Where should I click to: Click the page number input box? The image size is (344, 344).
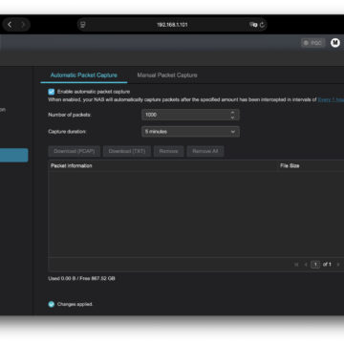tap(315, 265)
